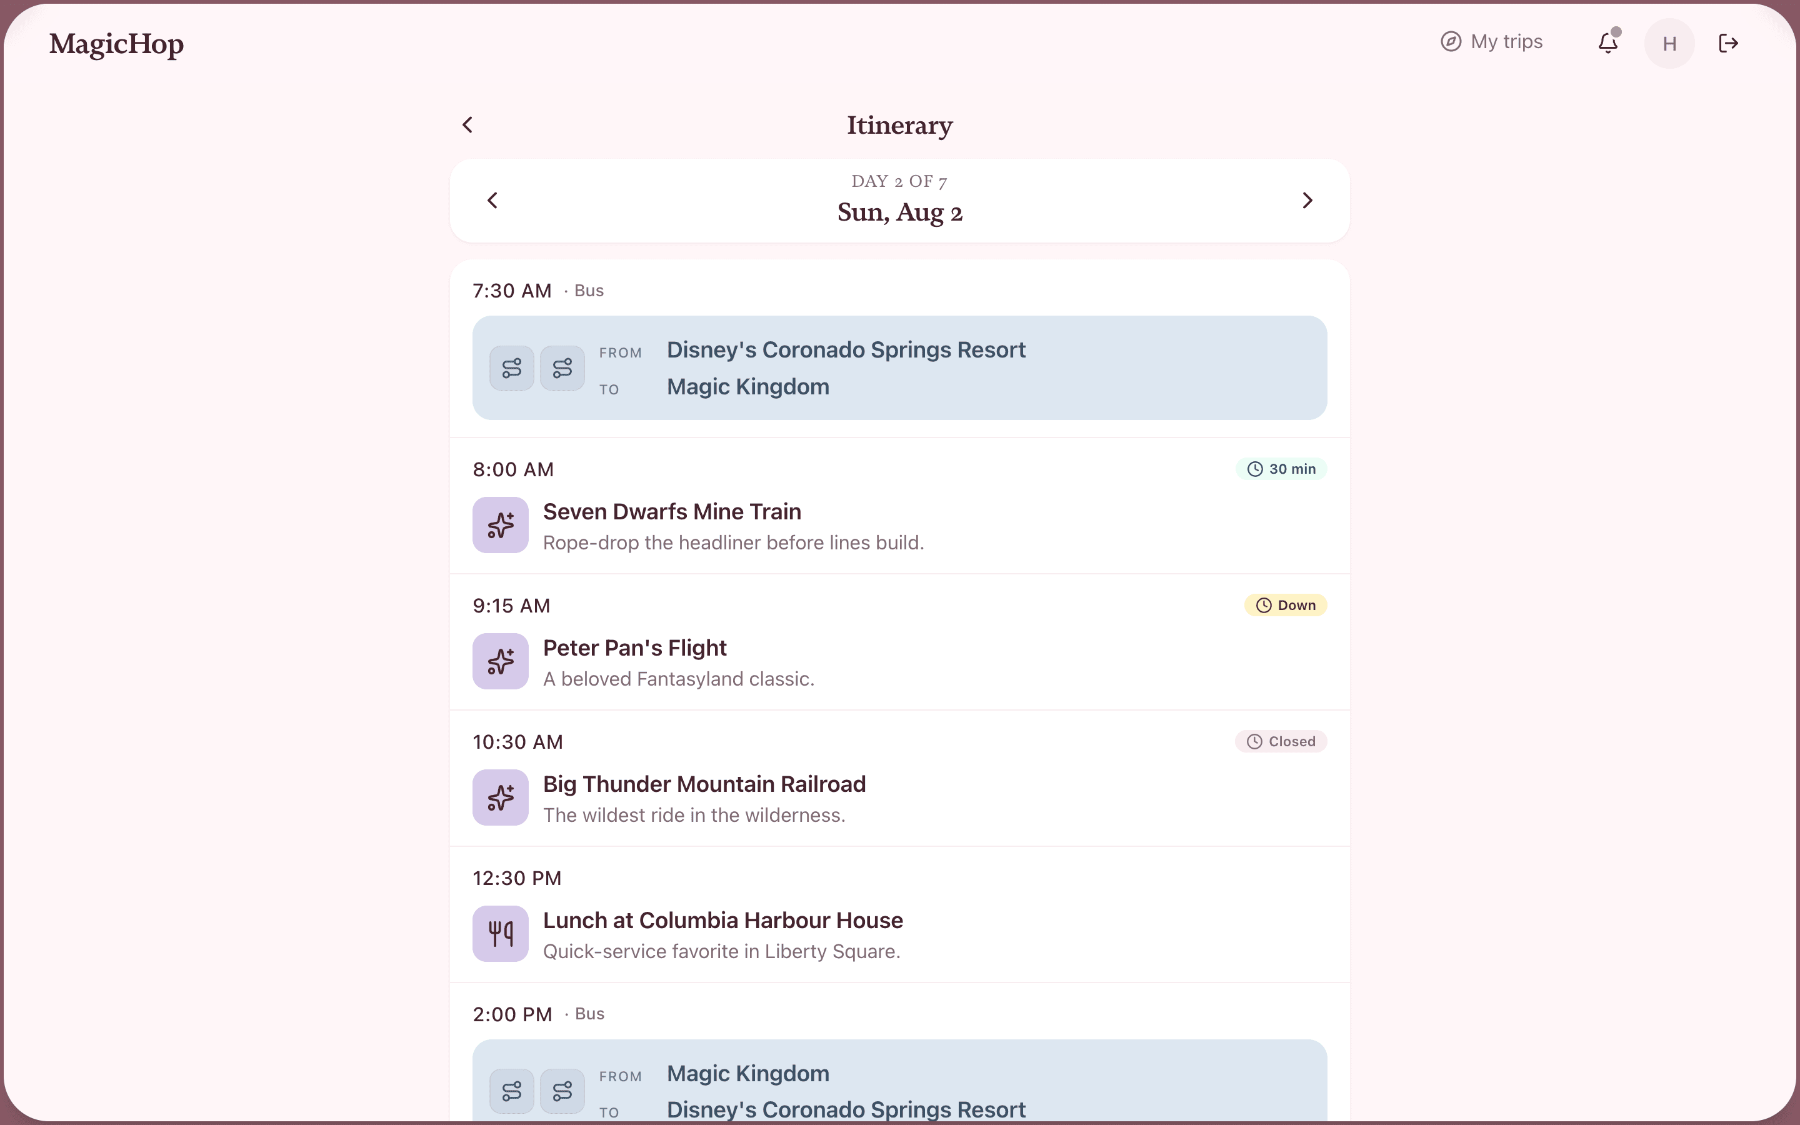Click the MagicHop logo

click(x=116, y=44)
